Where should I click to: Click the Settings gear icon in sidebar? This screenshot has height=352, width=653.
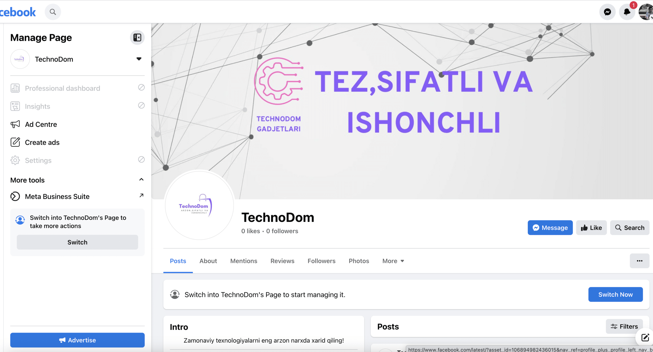[x=15, y=160]
